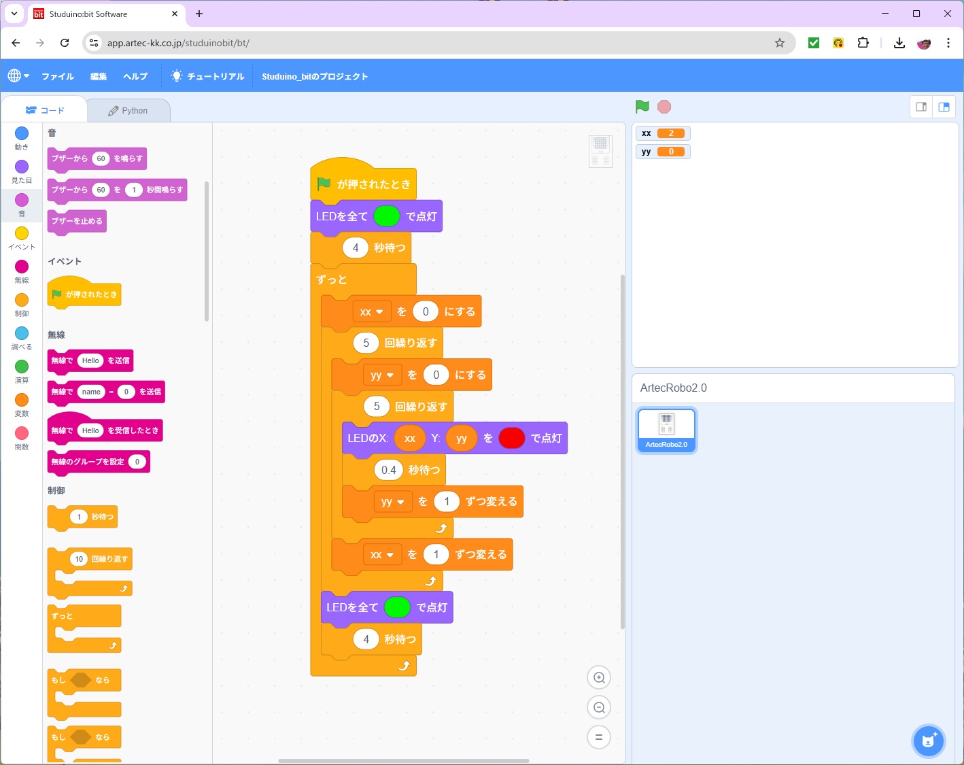Bookmark this page with star icon
964x765 pixels.
click(x=780, y=43)
